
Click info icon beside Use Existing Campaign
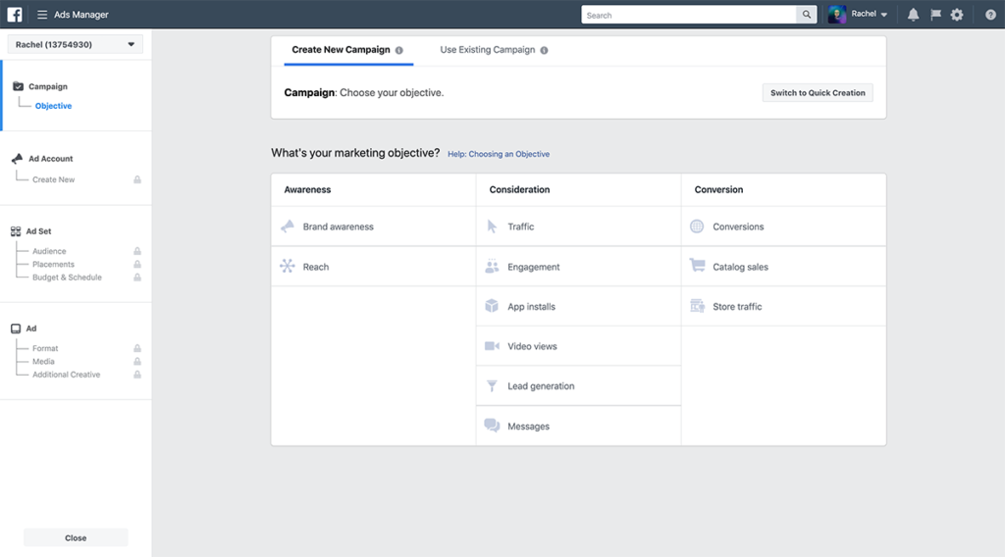point(545,50)
